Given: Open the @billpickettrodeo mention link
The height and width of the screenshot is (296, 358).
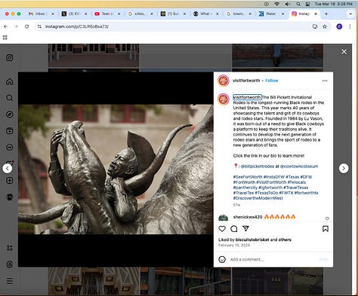Looking at the screenshot, I should (x=258, y=166).
